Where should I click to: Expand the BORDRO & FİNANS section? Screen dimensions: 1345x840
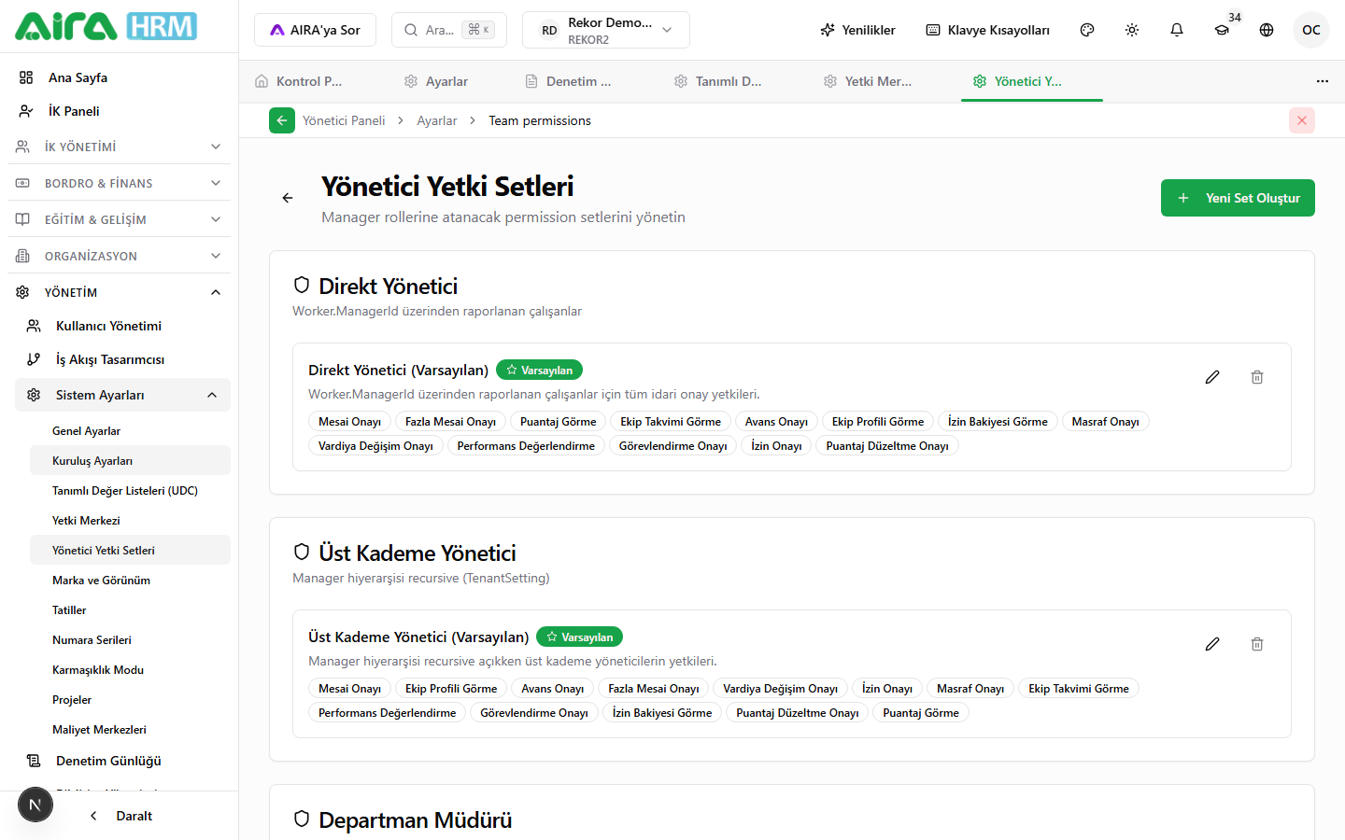pos(120,183)
